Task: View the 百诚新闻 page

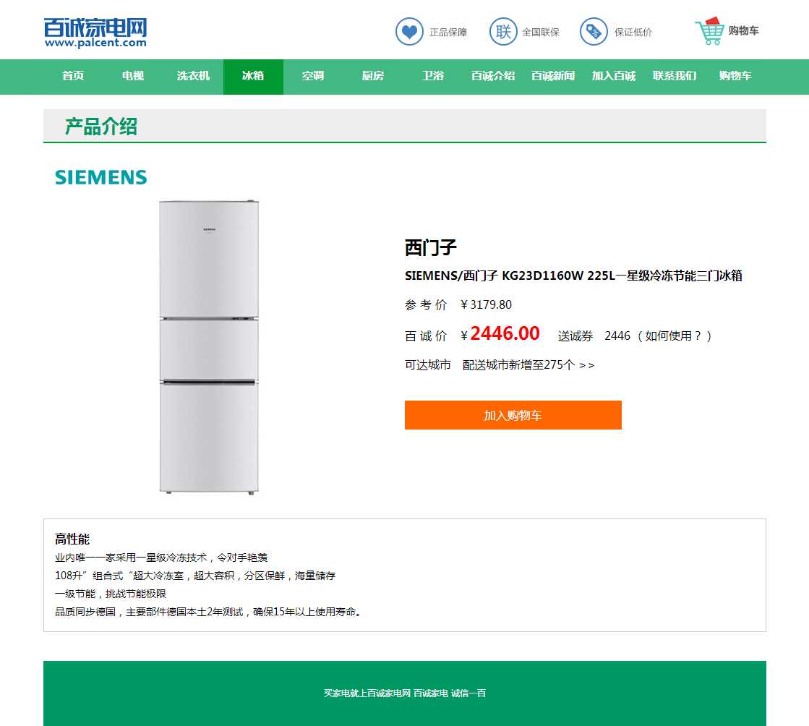Action: coord(553,76)
